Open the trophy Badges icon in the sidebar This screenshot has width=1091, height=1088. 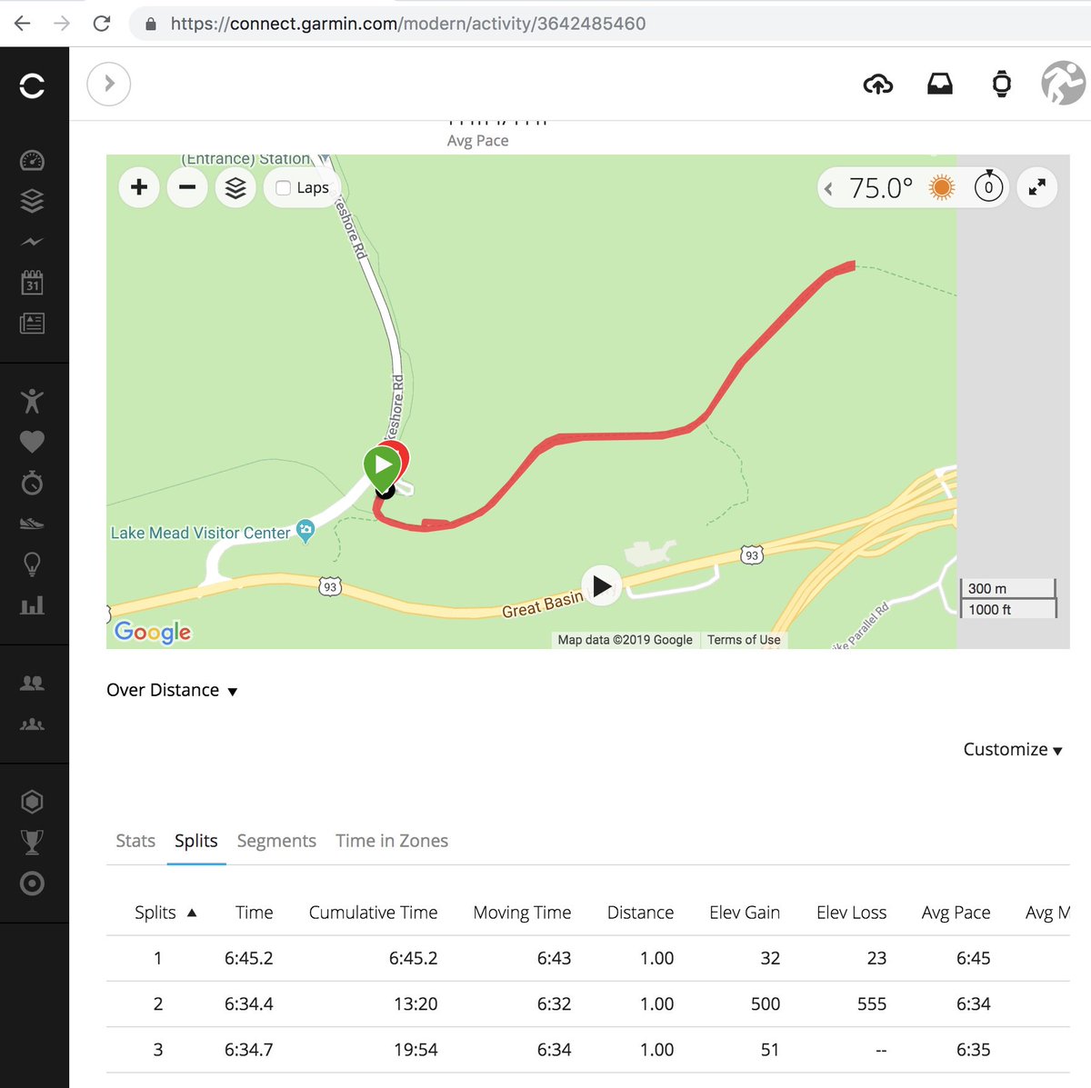pos(33,842)
